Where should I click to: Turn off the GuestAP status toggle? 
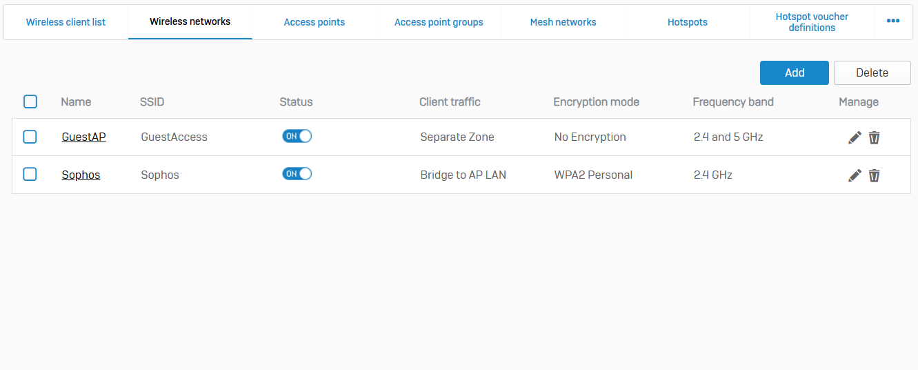pos(297,137)
